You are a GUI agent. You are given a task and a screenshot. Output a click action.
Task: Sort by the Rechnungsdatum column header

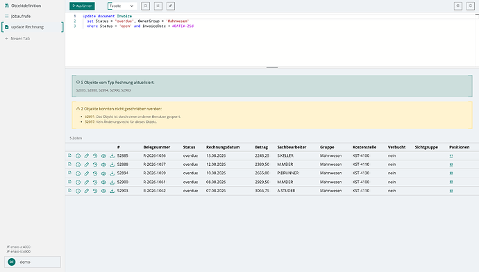[223, 147]
